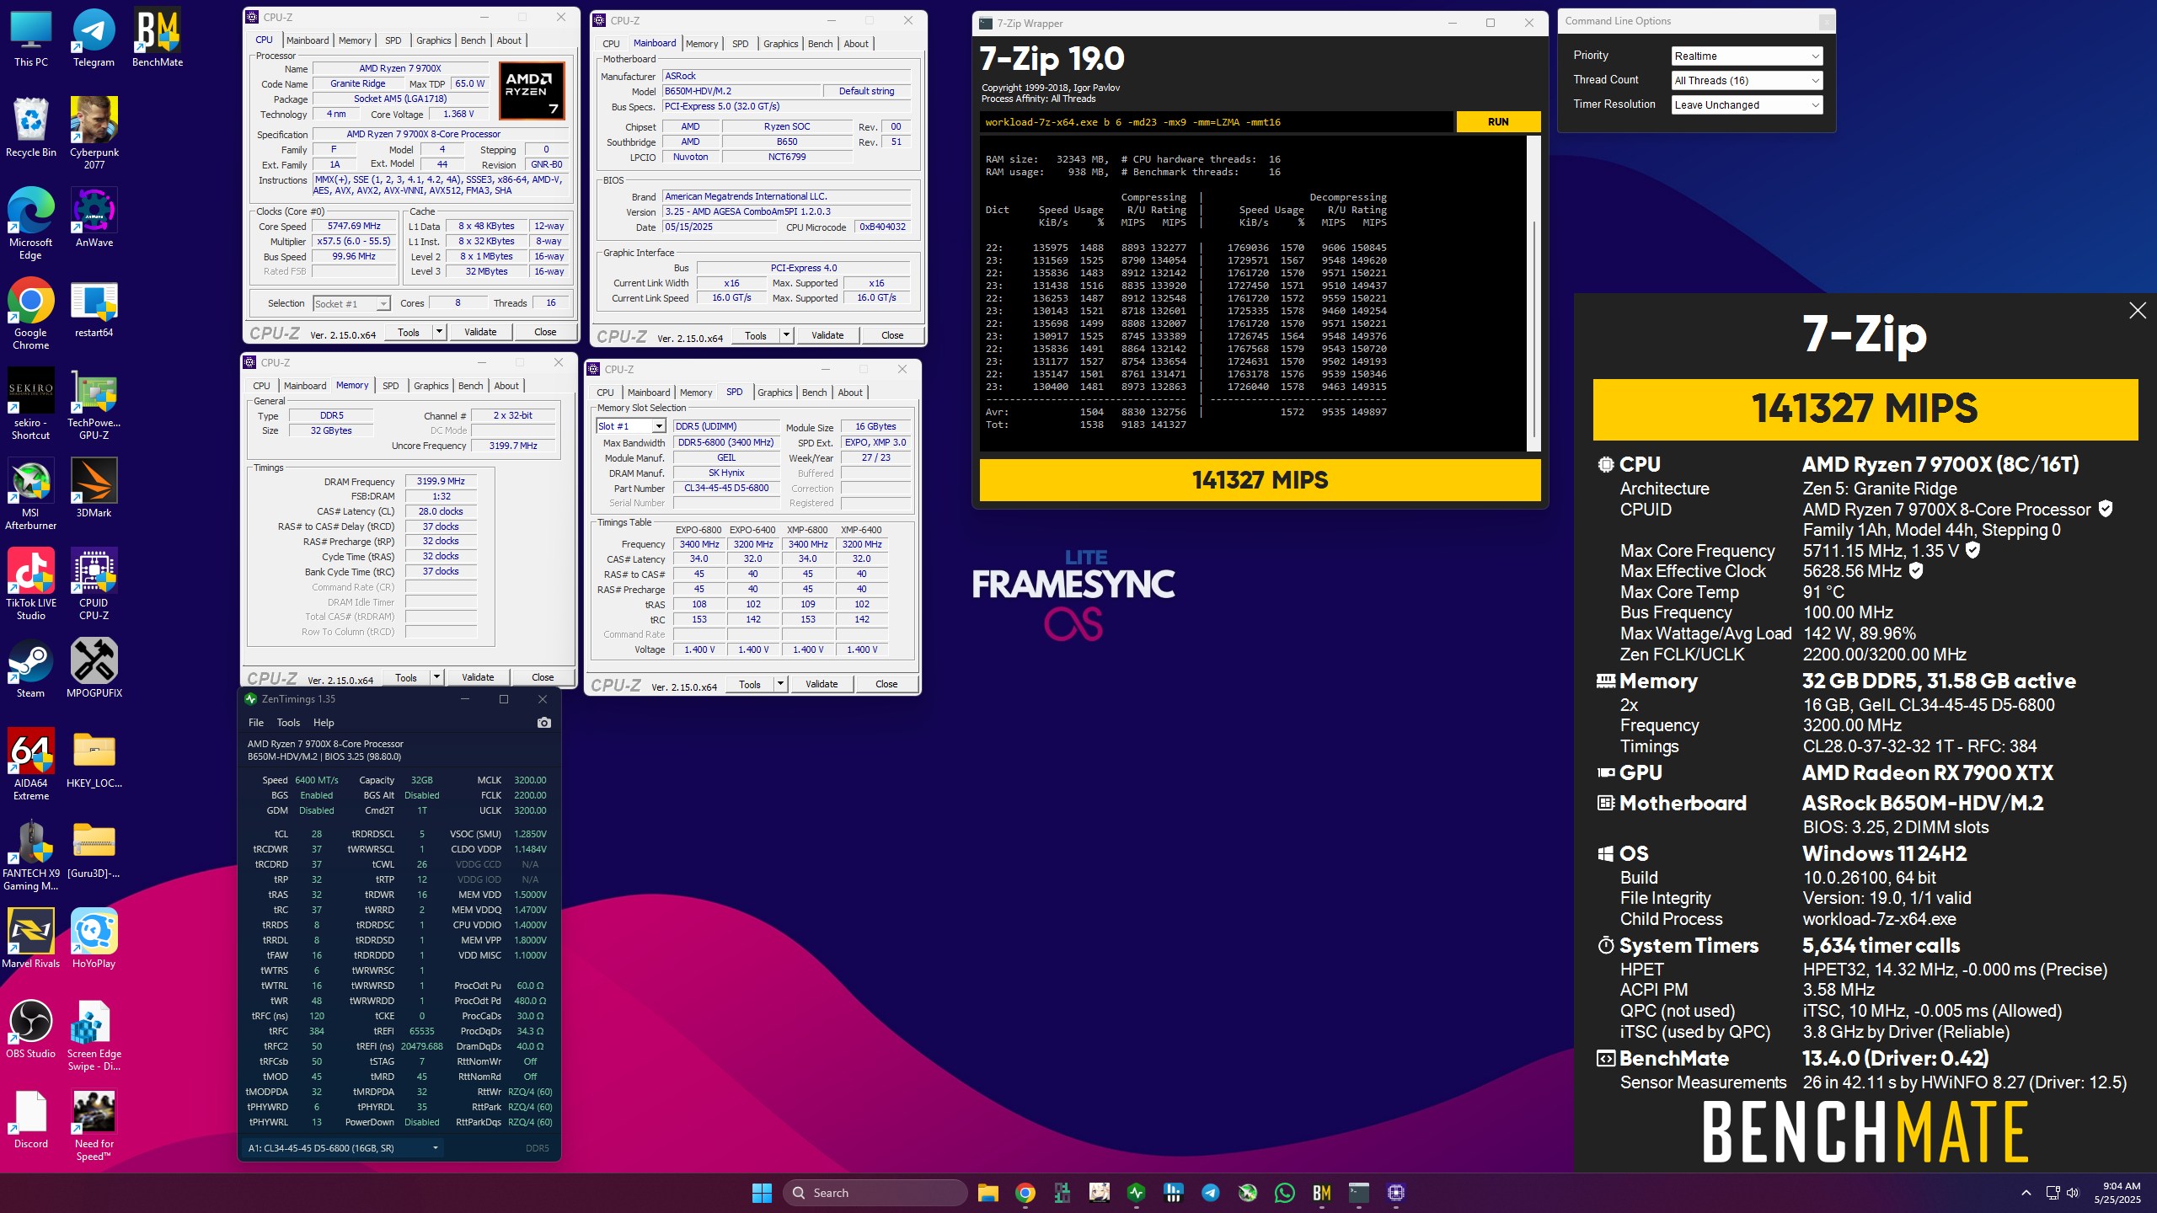Switch to SPD tab in CPU-Z Memory window
Viewport: 2157px width, 1213px height.
tap(390, 386)
